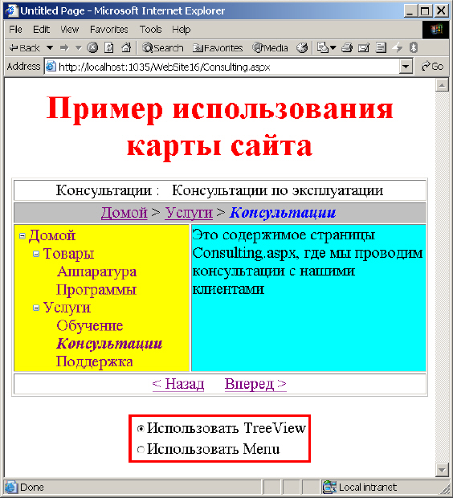Collapse the Товары tree node
Viewport: 453px width, 498px height.
click(36, 254)
